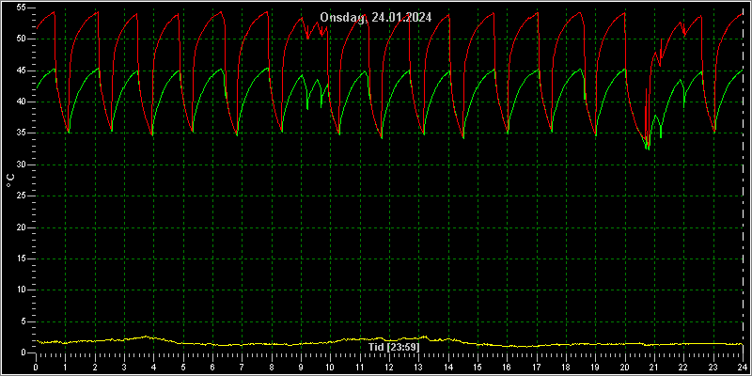Click hour 9 on the time axis
The image size is (752, 376).
pyautogui.click(x=301, y=367)
